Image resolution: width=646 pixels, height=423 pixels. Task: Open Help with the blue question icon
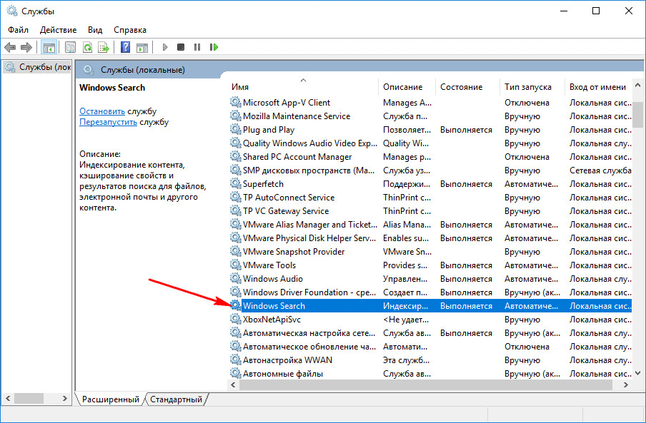[125, 47]
